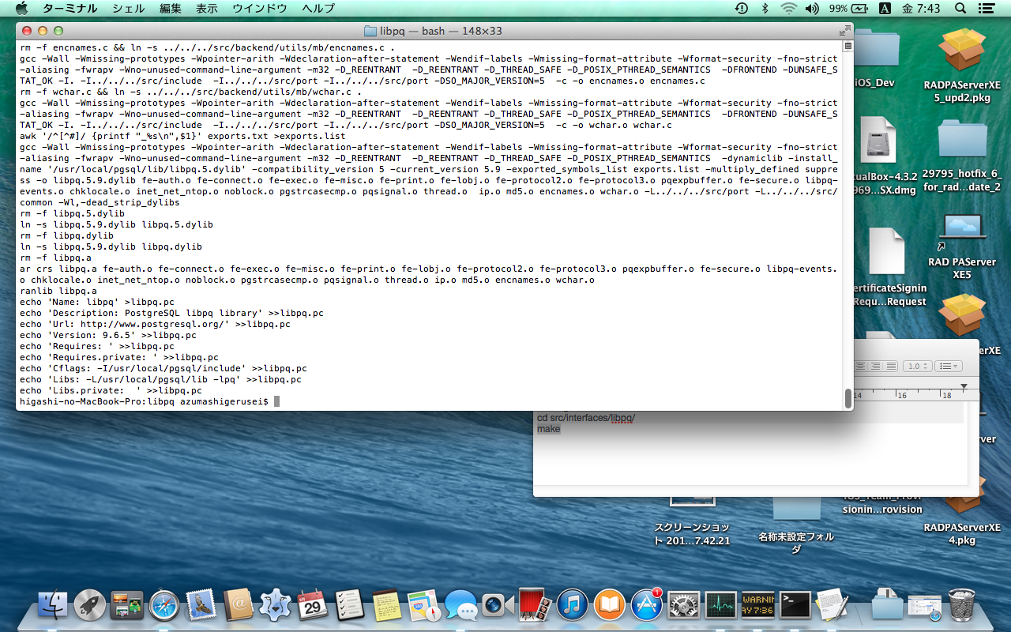Click TextEdit pen-and-paper icon in Dock
Image resolution: width=1011 pixels, height=632 pixels.
coord(832,605)
